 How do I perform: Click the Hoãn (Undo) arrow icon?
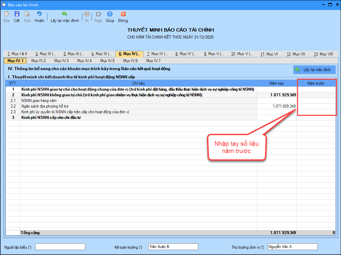coord(39,14)
